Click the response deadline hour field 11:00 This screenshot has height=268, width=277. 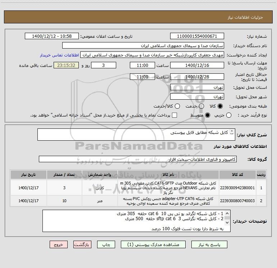(x=142, y=65)
